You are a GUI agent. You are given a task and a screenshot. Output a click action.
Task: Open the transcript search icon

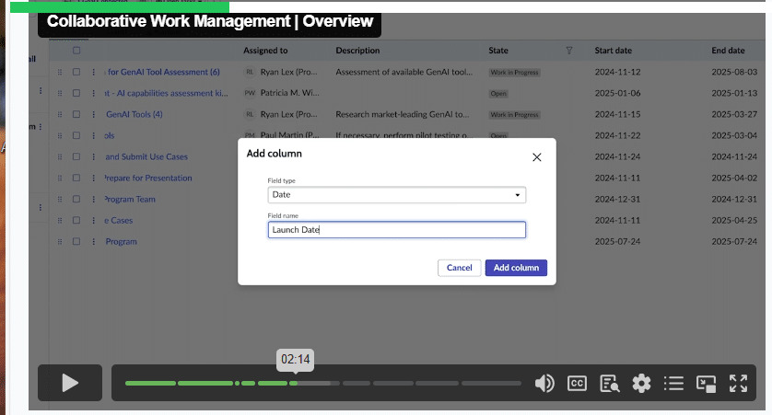click(609, 384)
